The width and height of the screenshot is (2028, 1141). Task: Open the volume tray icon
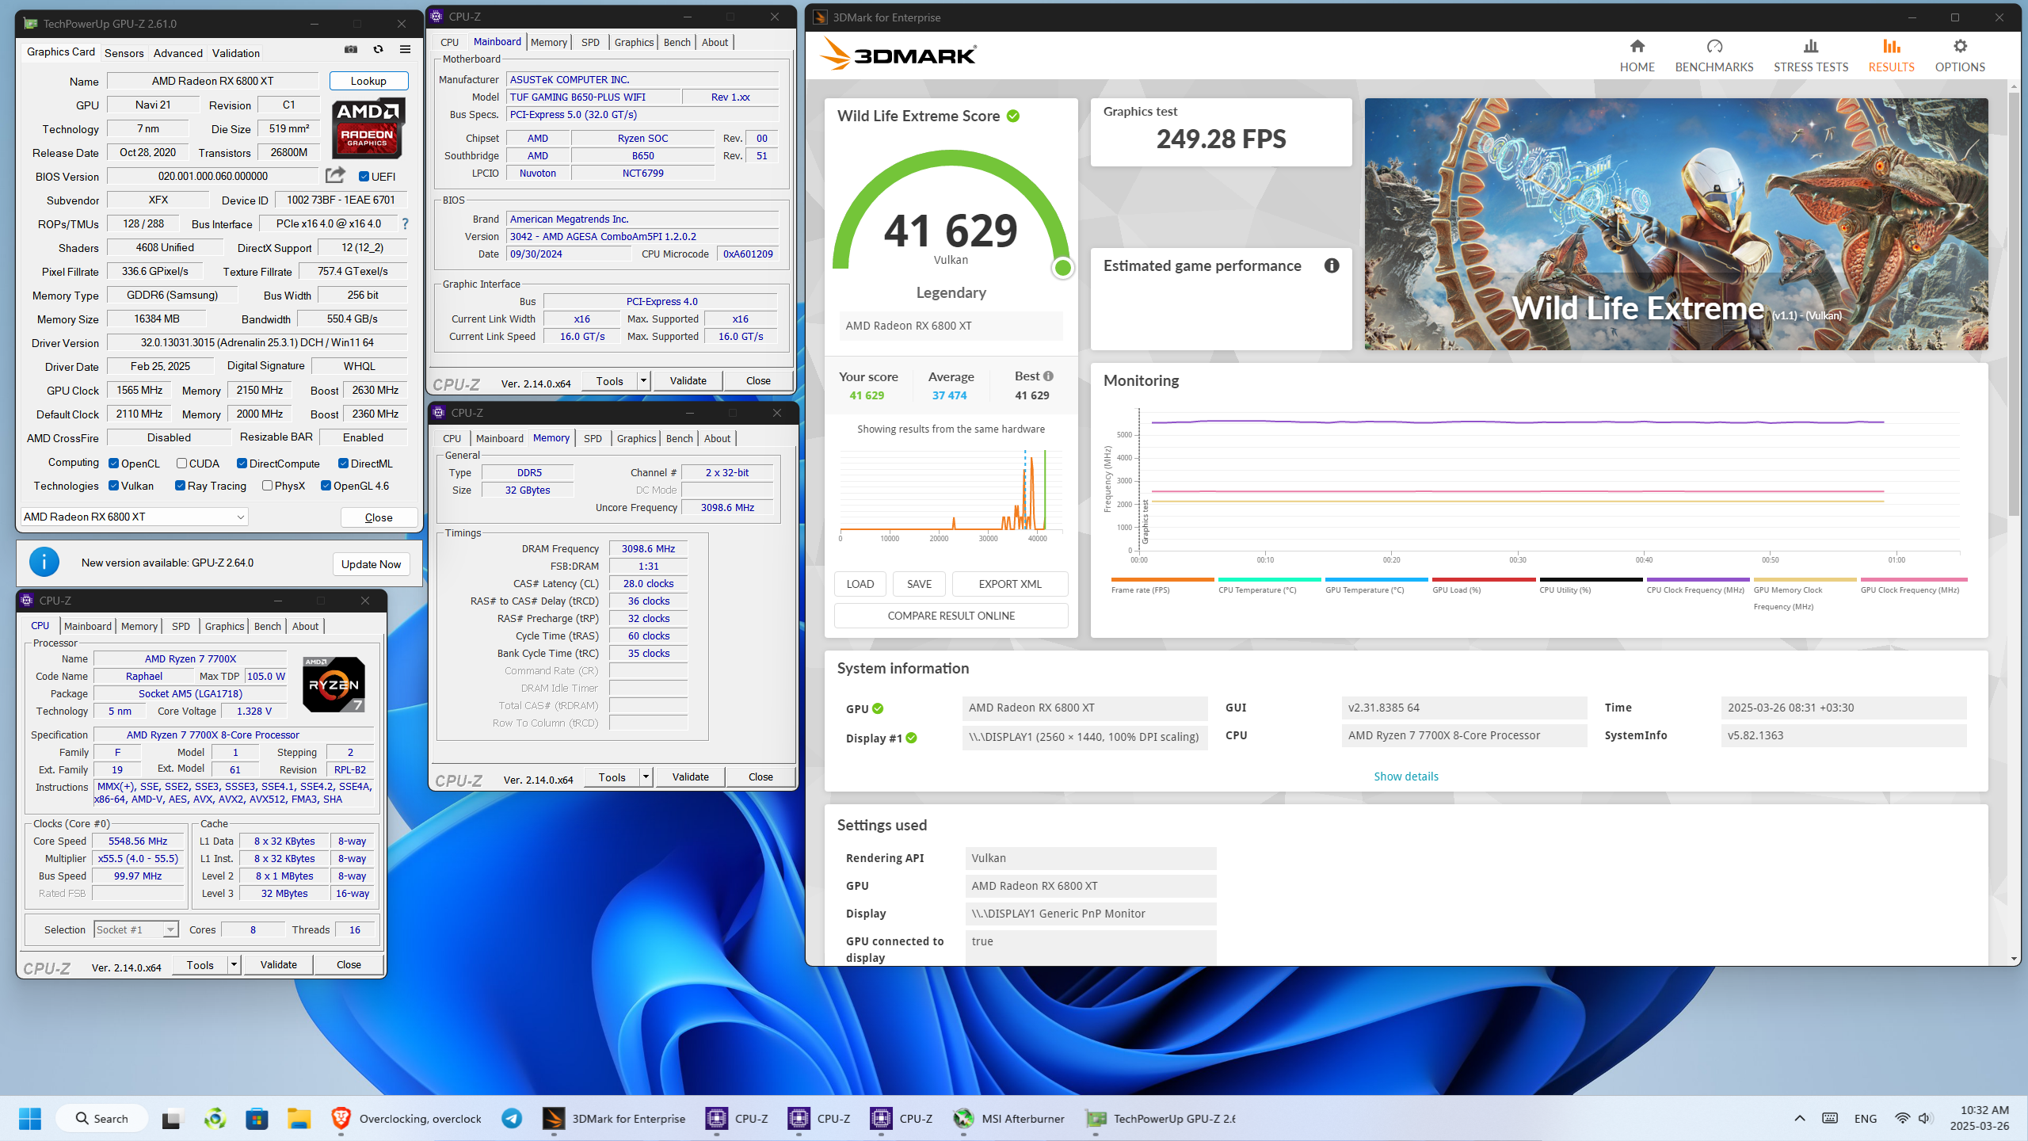(1924, 1119)
